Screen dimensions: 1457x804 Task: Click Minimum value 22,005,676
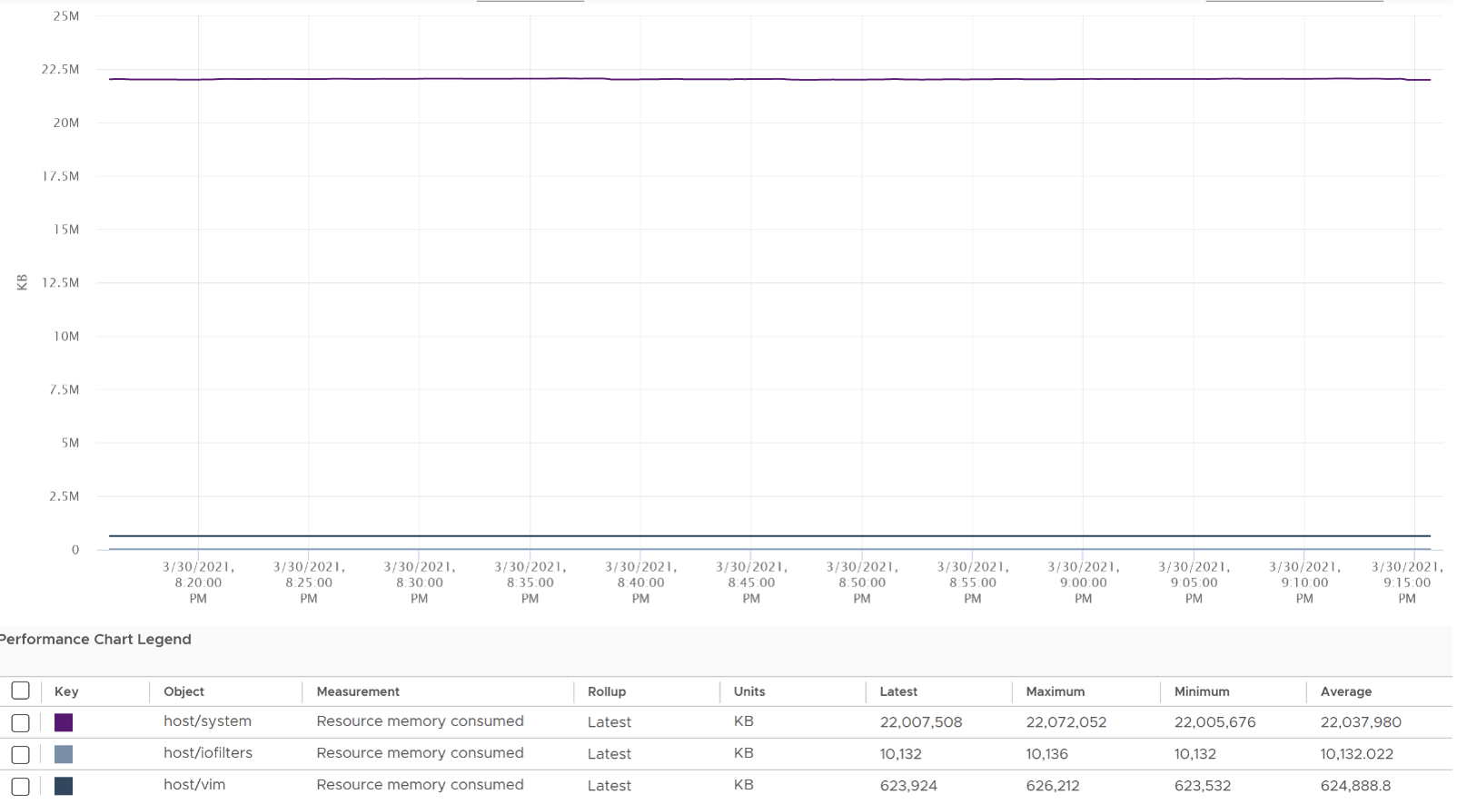pyautogui.click(x=1214, y=722)
